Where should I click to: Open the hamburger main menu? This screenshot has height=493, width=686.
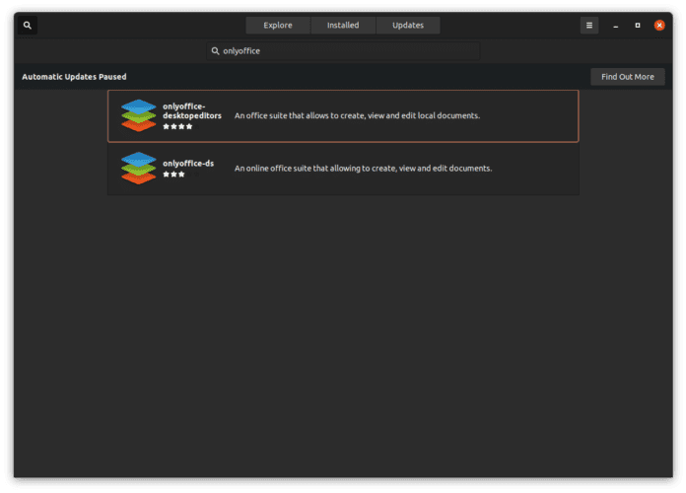(x=589, y=26)
